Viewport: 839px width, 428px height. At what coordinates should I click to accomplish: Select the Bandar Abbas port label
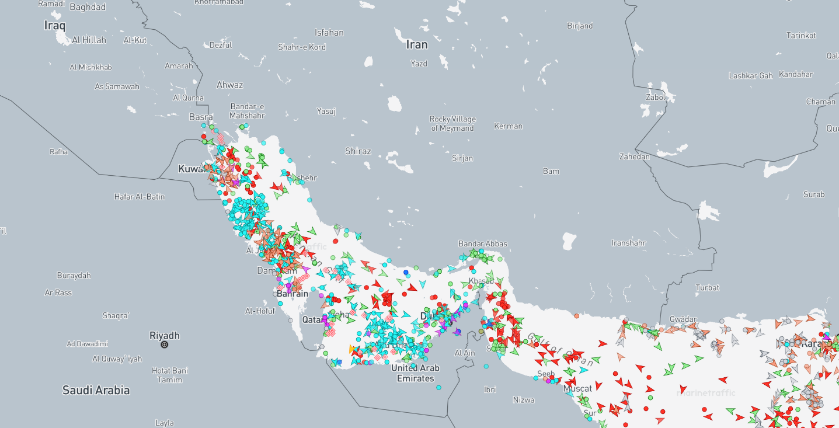(482, 243)
